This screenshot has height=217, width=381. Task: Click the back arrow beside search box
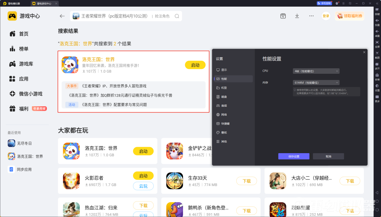(62, 16)
